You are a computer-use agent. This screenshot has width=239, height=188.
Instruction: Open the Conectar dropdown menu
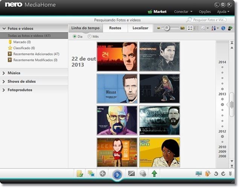[183, 12]
